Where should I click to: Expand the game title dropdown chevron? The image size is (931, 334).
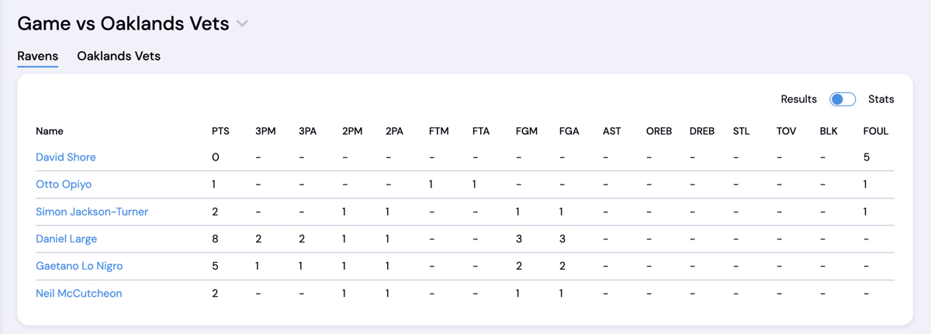coord(243,24)
